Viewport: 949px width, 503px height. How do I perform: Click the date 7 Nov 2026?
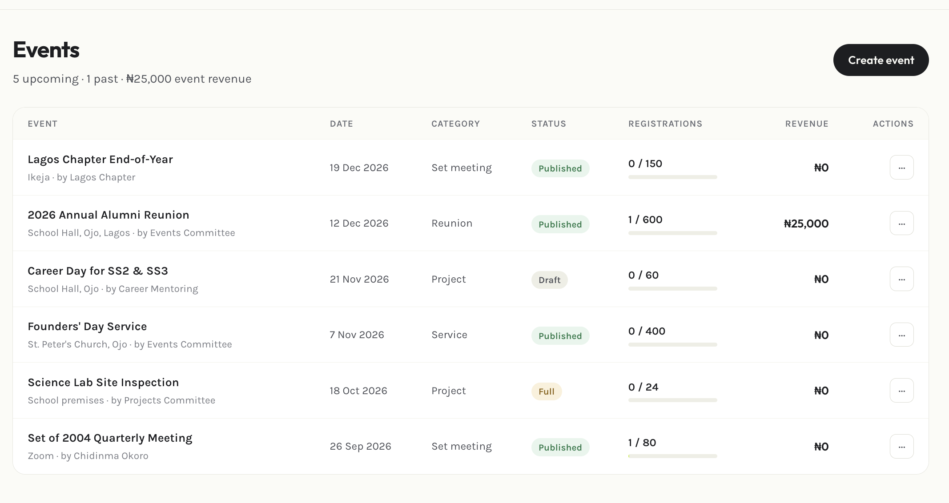(x=357, y=335)
